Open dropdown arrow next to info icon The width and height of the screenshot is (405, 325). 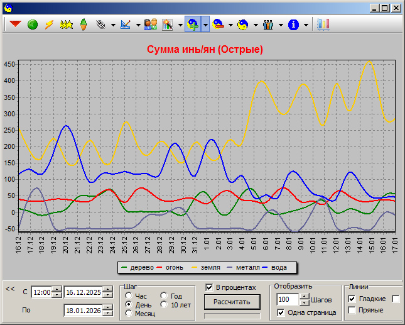306,25
